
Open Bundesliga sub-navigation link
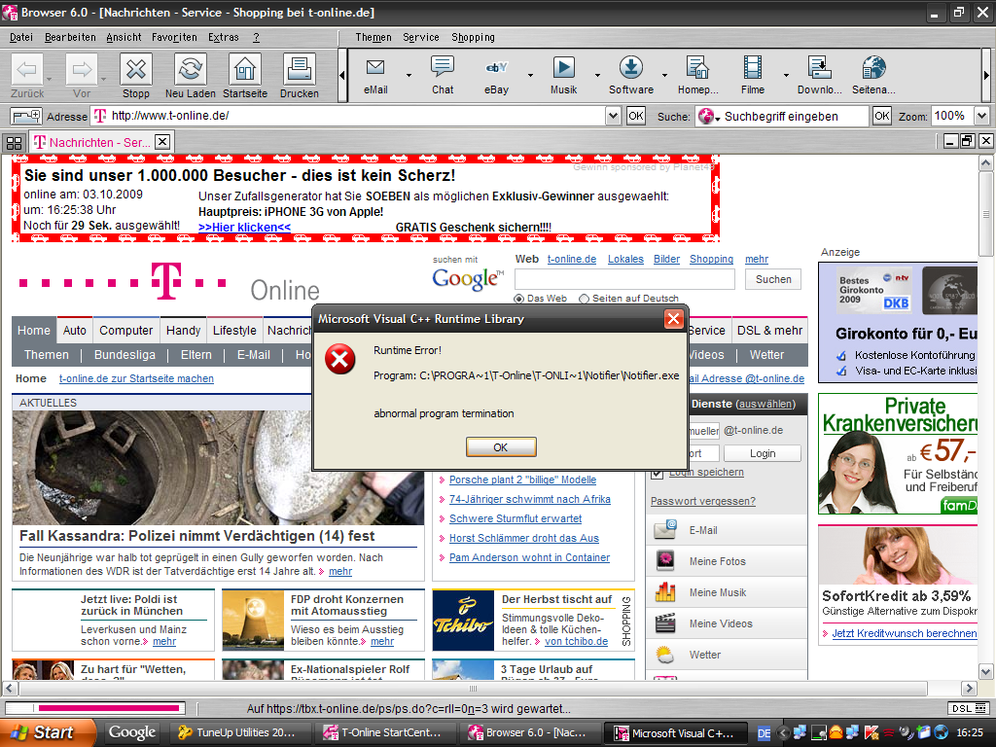click(x=124, y=355)
